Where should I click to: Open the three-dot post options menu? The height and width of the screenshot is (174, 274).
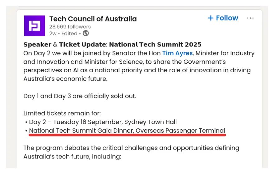click(x=250, y=18)
